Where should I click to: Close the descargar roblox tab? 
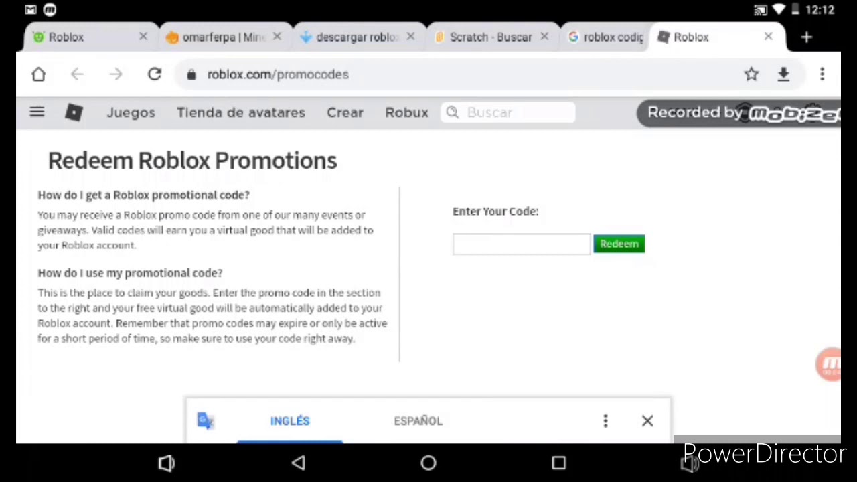(x=410, y=37)
